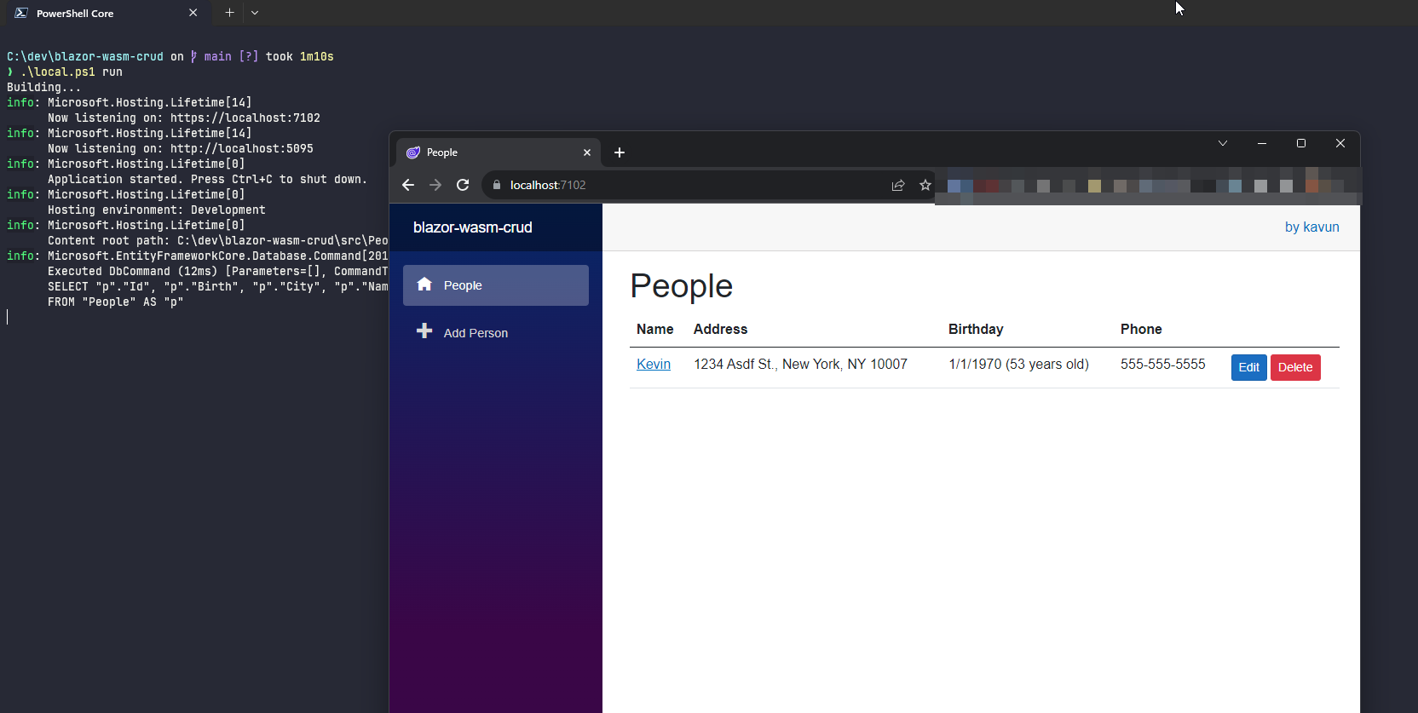Click the PowerShell icon in terminal tab
Image resolution: width=1418 pixels, height=713 pixels.
click(x=21, y=13)
